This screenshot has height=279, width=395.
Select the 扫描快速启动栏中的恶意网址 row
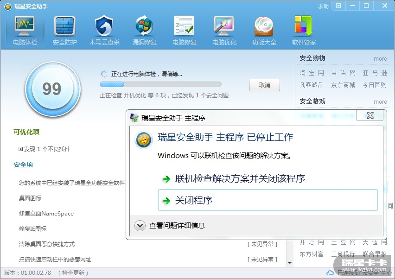tap(149, 260)
